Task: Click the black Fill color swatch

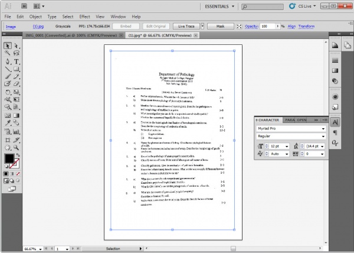Action: pyautogui.click(x=9, y=158)
